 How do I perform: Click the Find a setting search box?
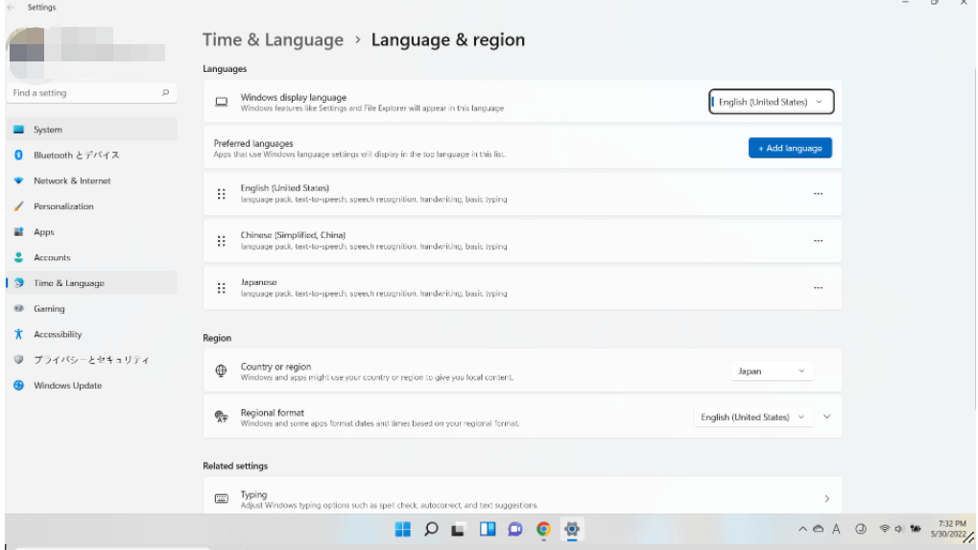click(x=91, y=93)
